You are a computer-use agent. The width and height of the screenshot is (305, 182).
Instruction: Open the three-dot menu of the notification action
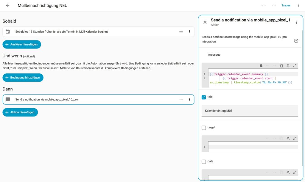[x=189, y=99]
